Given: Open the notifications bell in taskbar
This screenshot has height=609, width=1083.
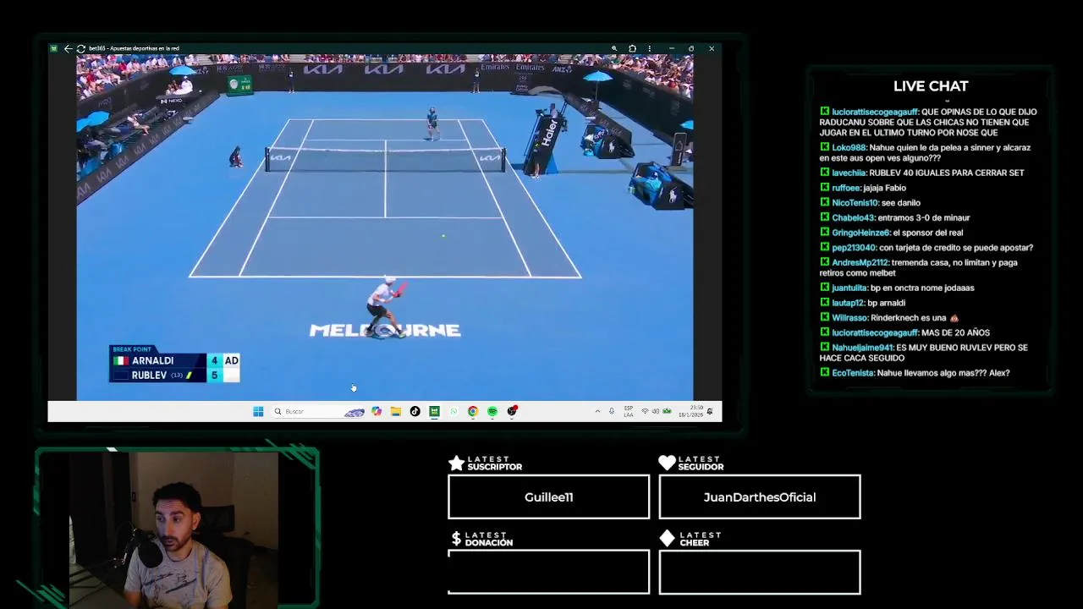Looking at the screenshot, I should 710,411.
